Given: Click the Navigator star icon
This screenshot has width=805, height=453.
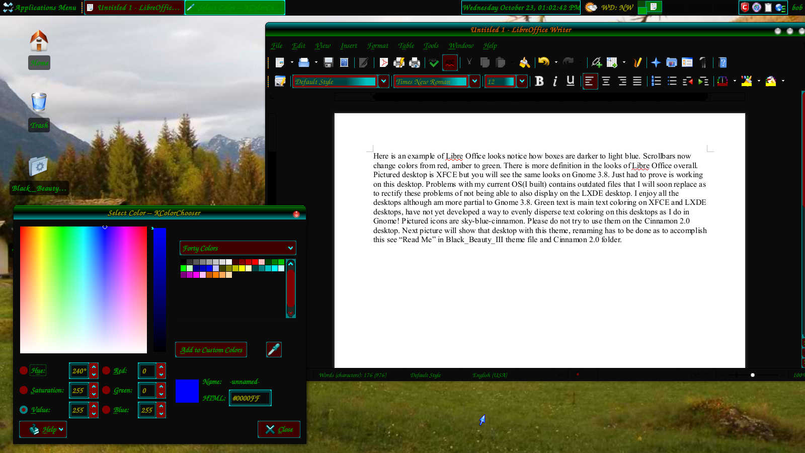Looking at the screenshot, I should pyautogui.click(x=656, y=62).
